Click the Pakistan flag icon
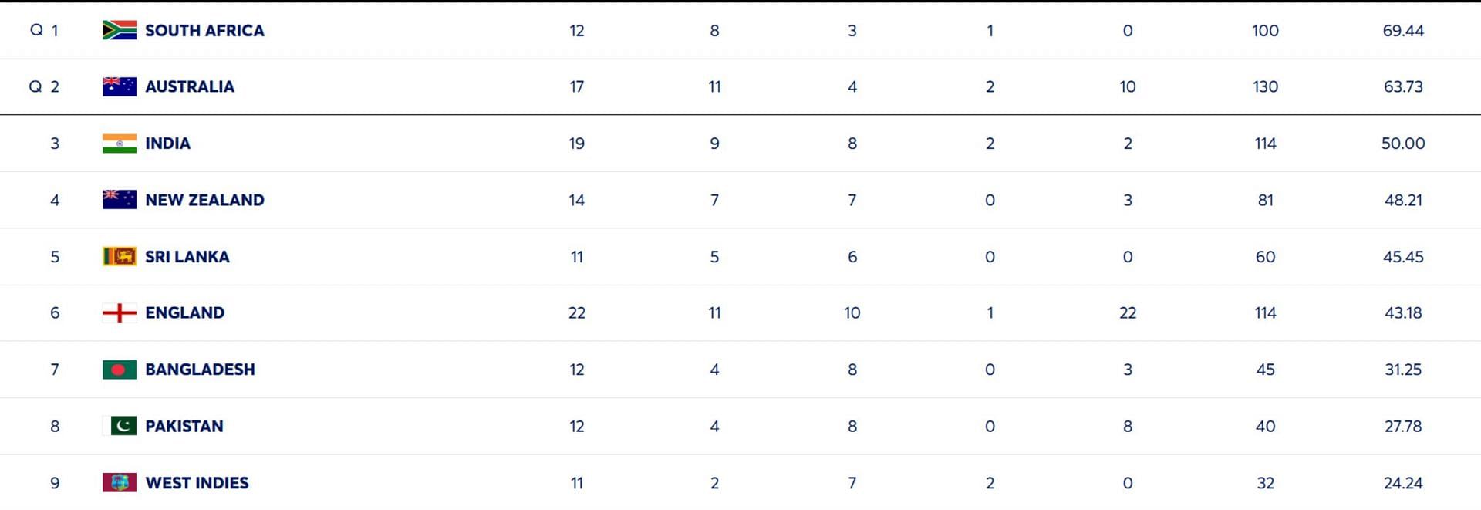1481x510 pixels. [120, 426]
